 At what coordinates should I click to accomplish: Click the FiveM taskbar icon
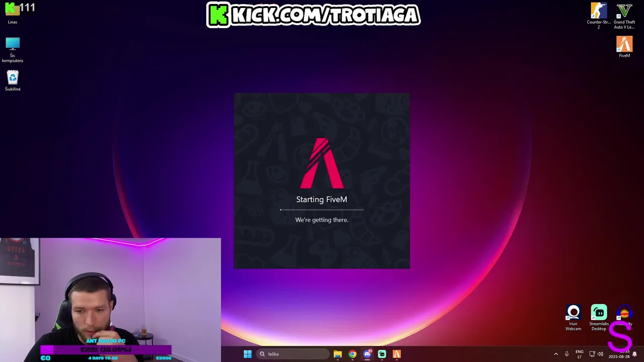click(x=396, y=354)
